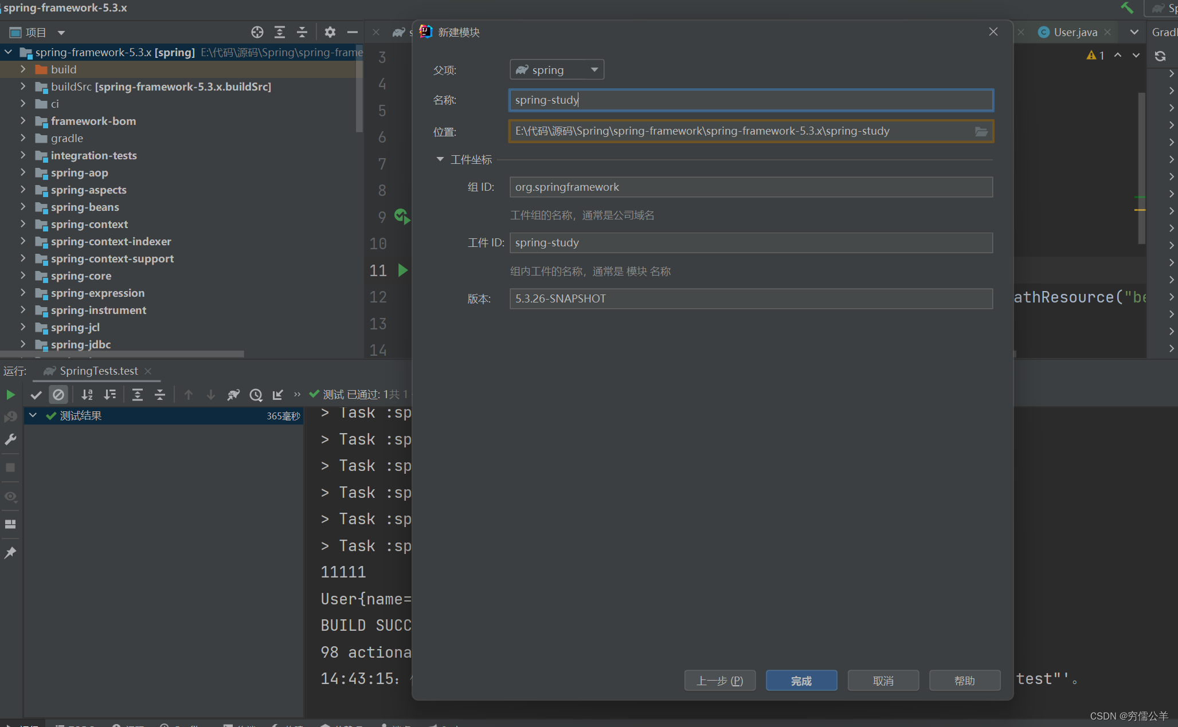The width and height of the screenshot is (1178, 727).
Task: Click the Gradle refresh icon
Action: [1160, 56]
